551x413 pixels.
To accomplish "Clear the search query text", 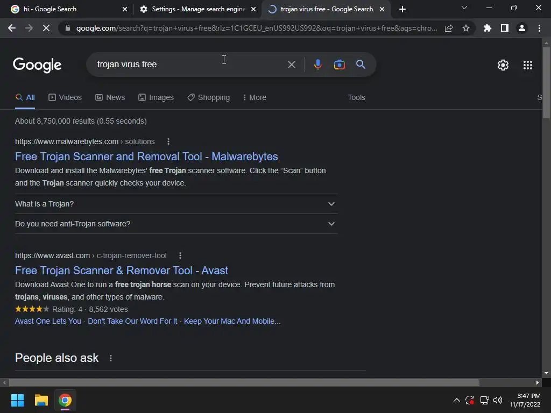I will [291, 65].
